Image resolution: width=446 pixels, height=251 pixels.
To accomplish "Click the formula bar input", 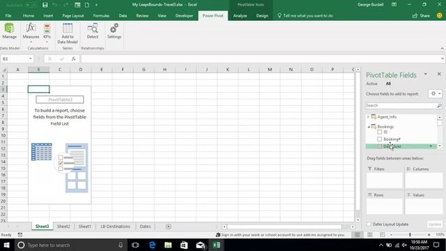I will tap(260, 59).
